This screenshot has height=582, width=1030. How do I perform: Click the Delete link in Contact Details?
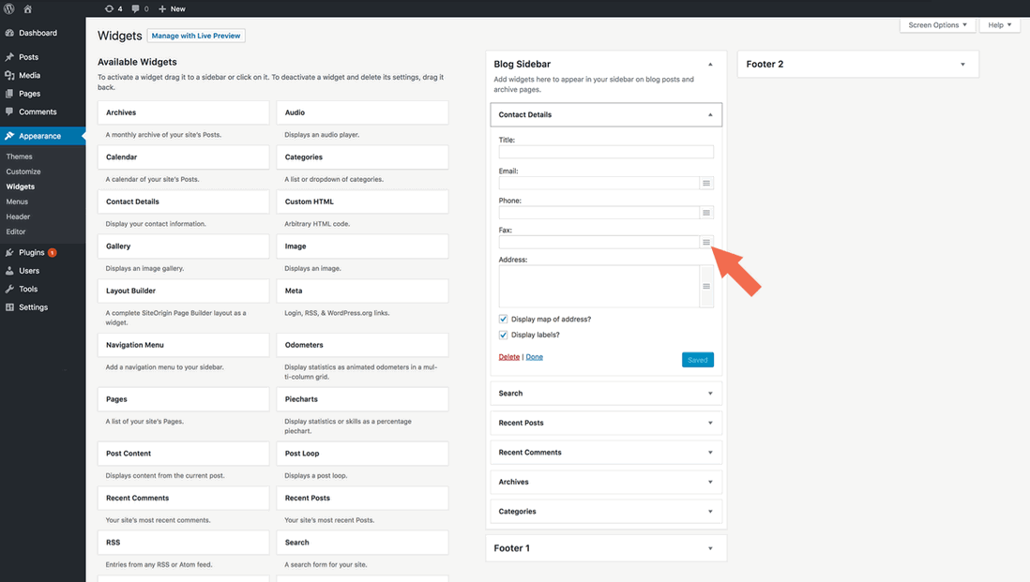[x=508, y=357]
